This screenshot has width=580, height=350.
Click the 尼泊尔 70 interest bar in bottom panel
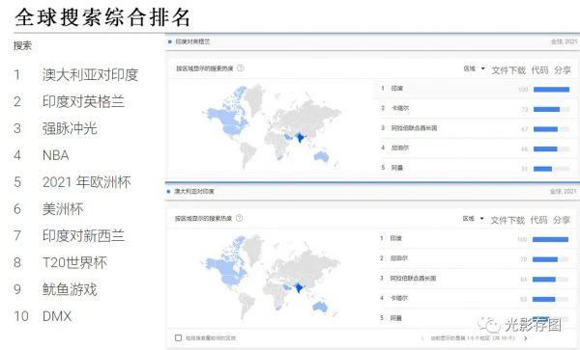coord(550,259)
